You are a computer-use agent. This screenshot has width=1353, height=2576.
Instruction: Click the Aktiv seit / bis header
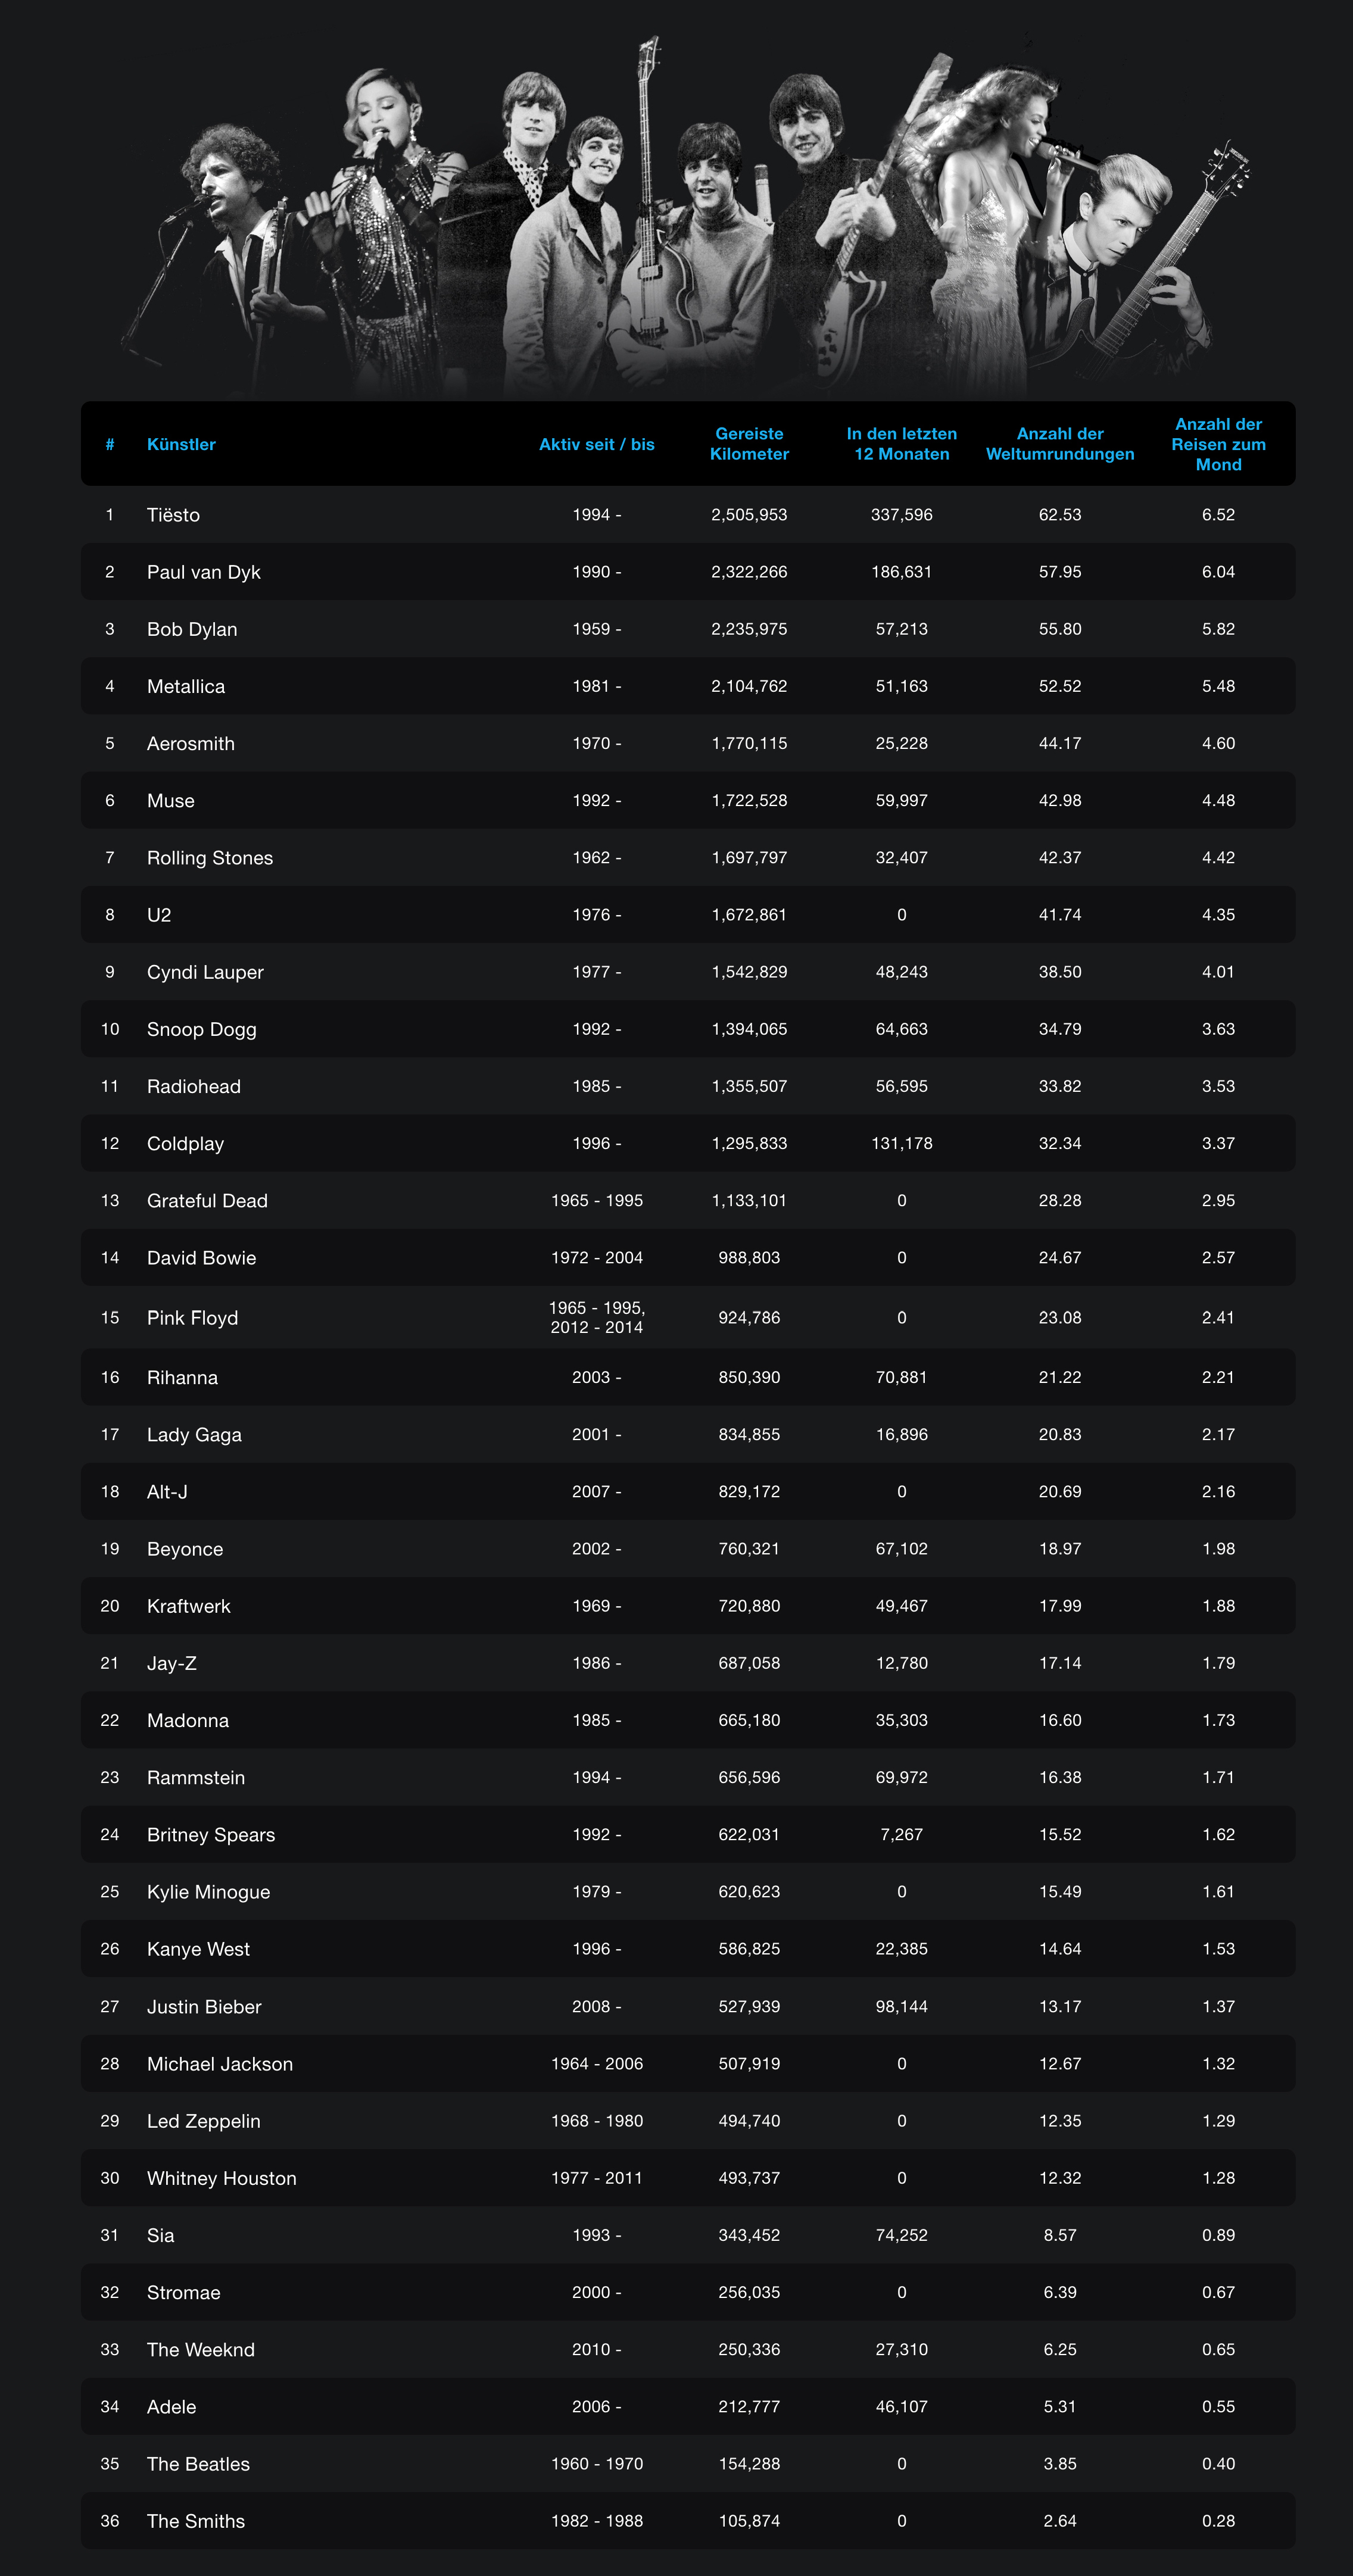pyautogui.click(x=596, y=444)
